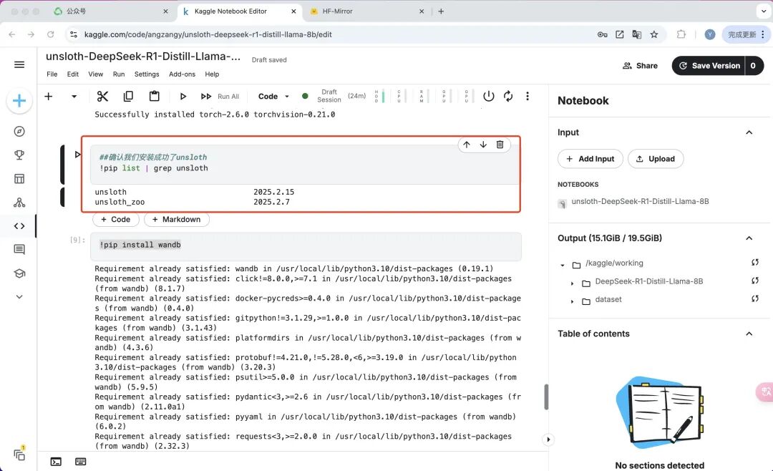Move cell up with arrow icon
773x471 pixels.
click(x=467, y=145)
